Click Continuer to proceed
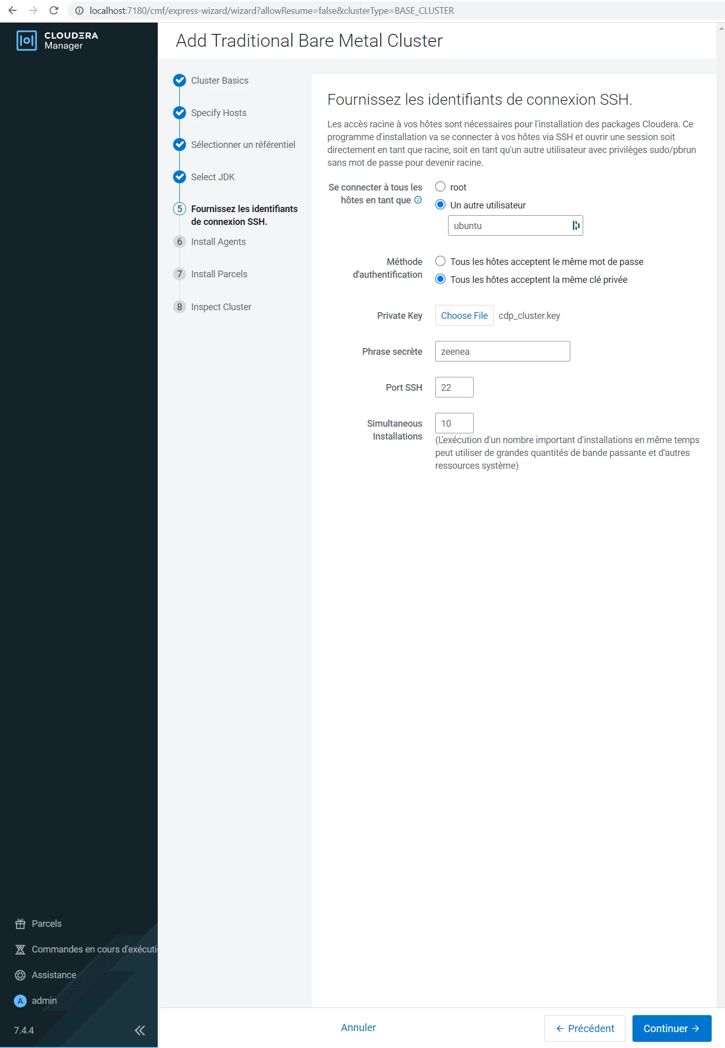This screenshot has height=1048, width=725. click(672, 1028)
